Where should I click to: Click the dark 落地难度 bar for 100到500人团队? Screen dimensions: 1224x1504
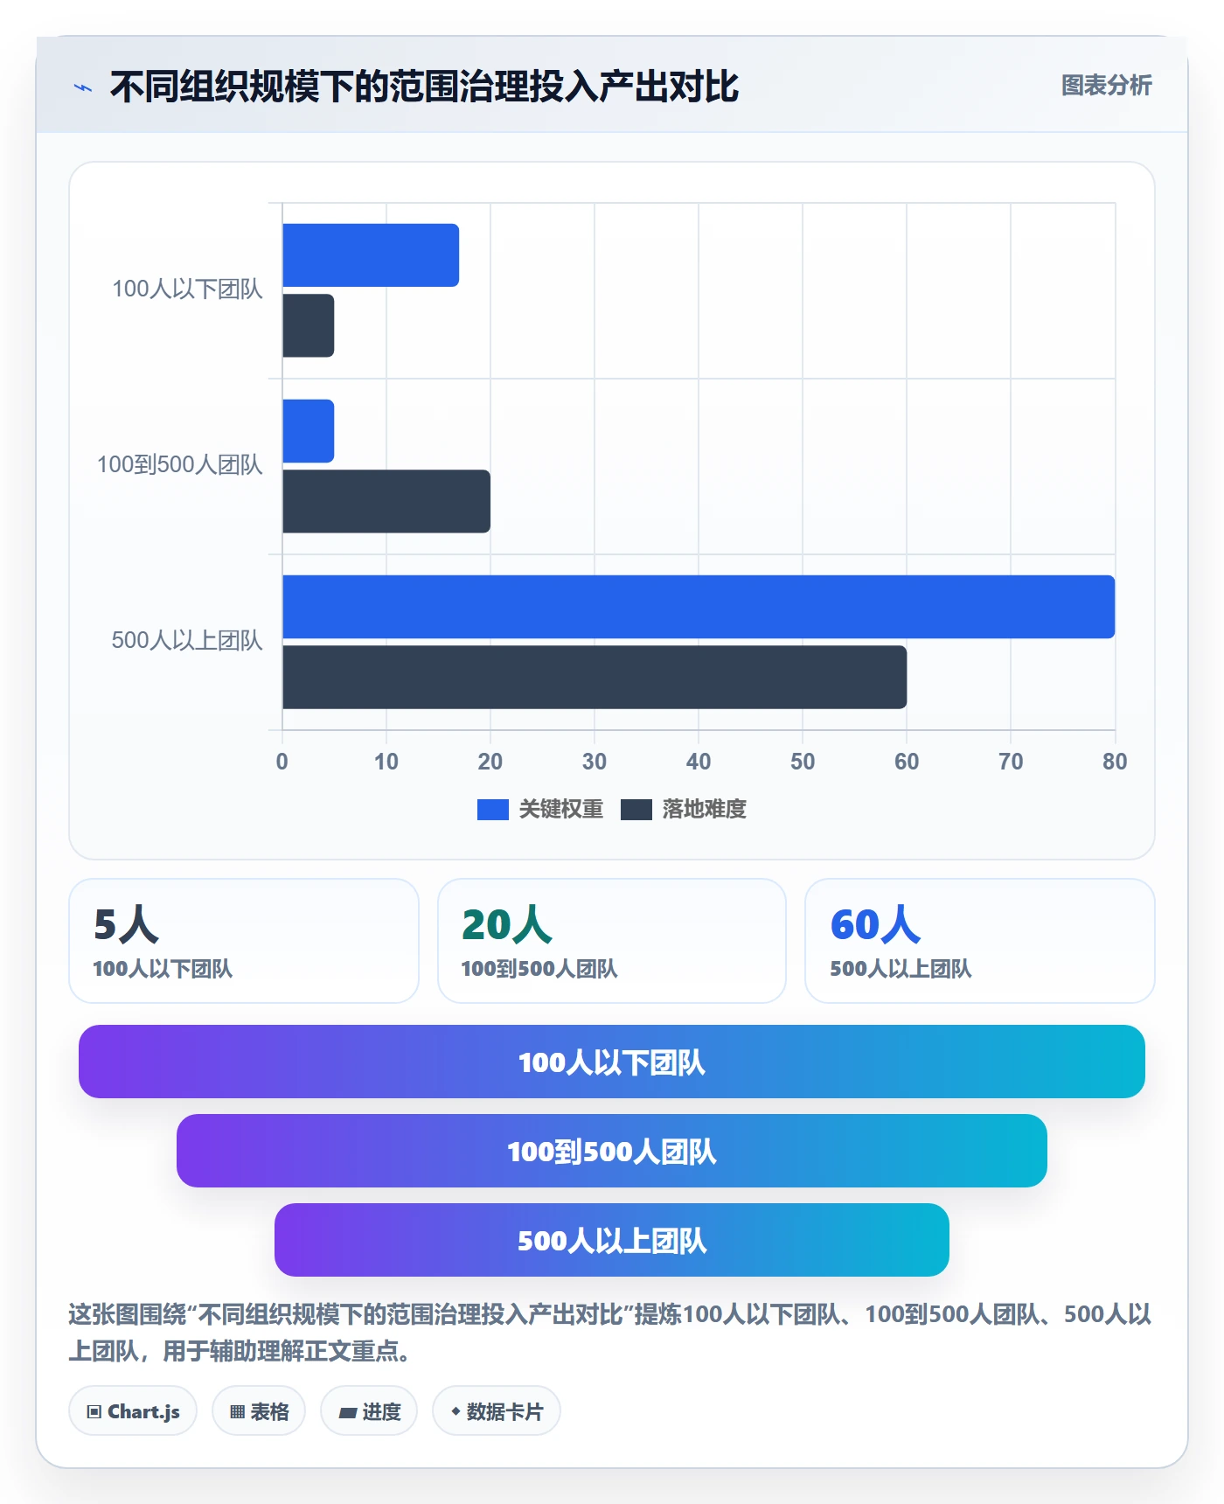point(386,501)
